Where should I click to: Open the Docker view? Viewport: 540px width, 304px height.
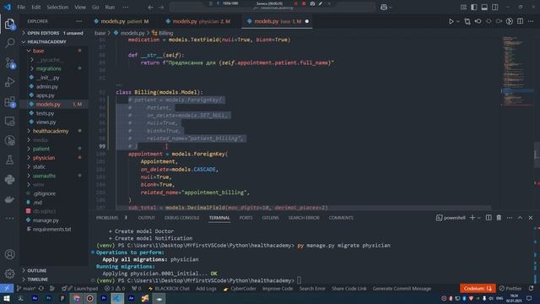tap(9, 199)
